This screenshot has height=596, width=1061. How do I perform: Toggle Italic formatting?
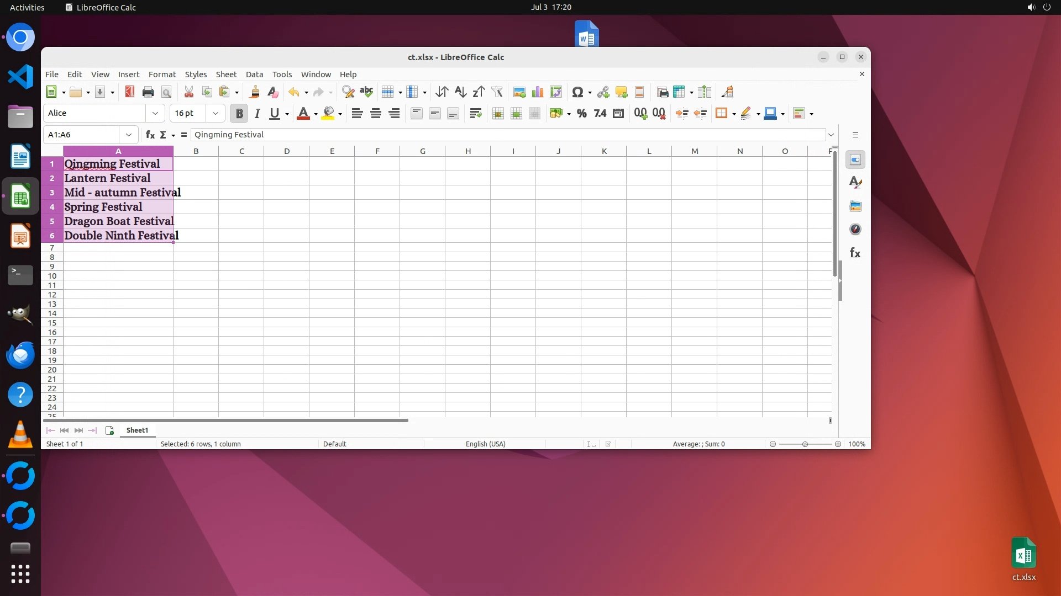[257, 114]
